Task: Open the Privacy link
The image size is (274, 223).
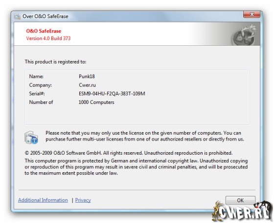Action: point(83,200)
